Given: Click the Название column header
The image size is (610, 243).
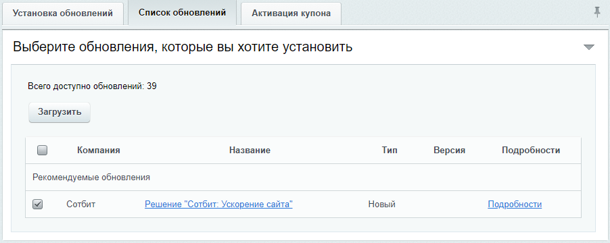Looking at the screenshot, I should tap(250, 151).
